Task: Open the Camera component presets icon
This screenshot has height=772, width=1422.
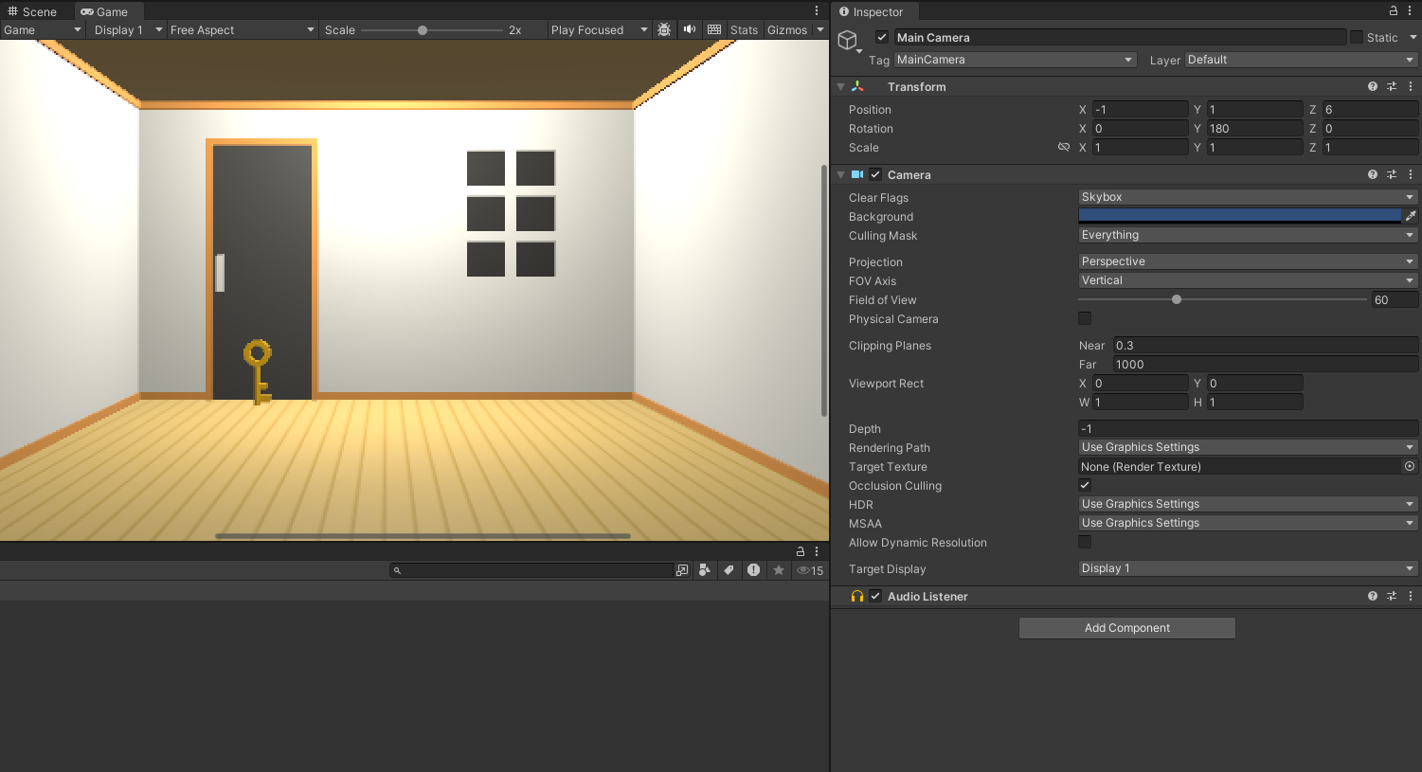Action: 1392,174
